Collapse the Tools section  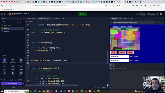pyautogui.click(x=2, y=56)
